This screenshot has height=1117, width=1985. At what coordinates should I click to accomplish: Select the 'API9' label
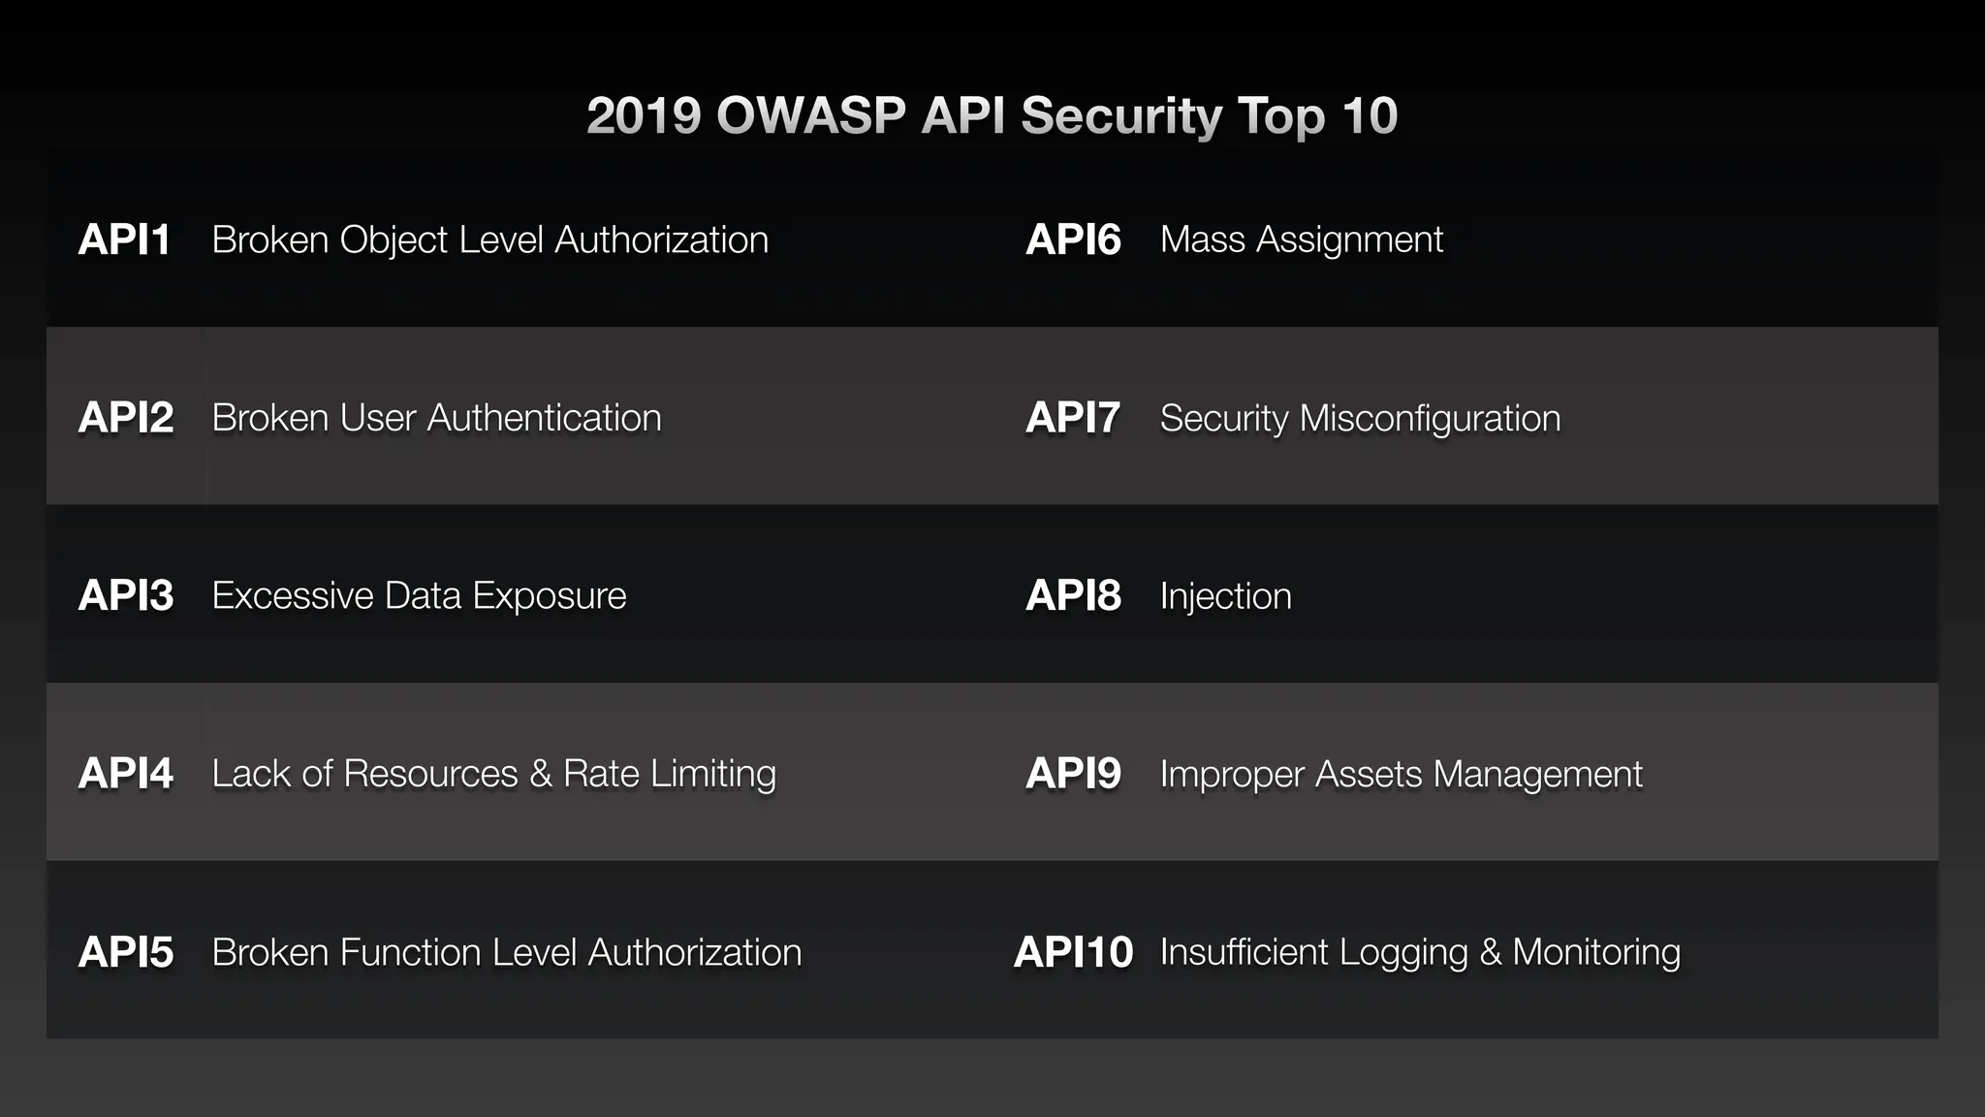click(1074, 774)
